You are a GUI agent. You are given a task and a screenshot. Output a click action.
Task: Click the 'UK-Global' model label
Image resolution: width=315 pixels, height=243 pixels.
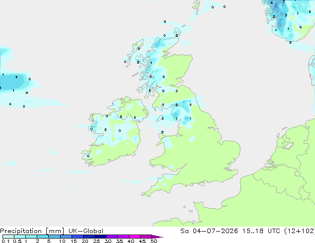[x=86, y=231]
